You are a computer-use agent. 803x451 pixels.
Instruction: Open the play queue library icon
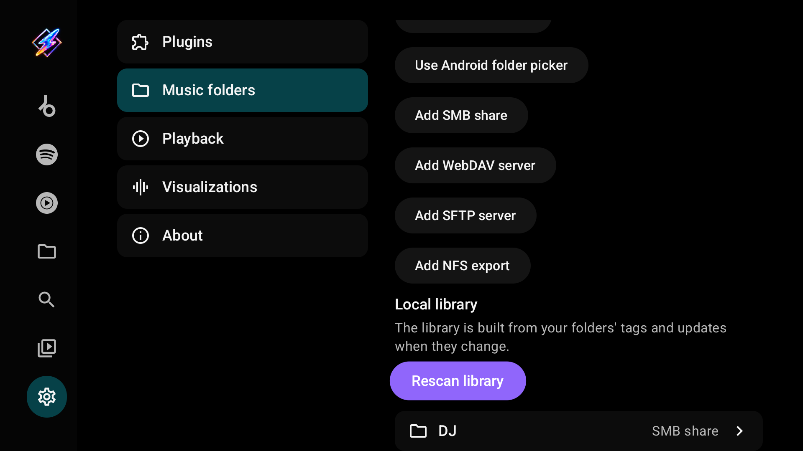tap(47, 348)
